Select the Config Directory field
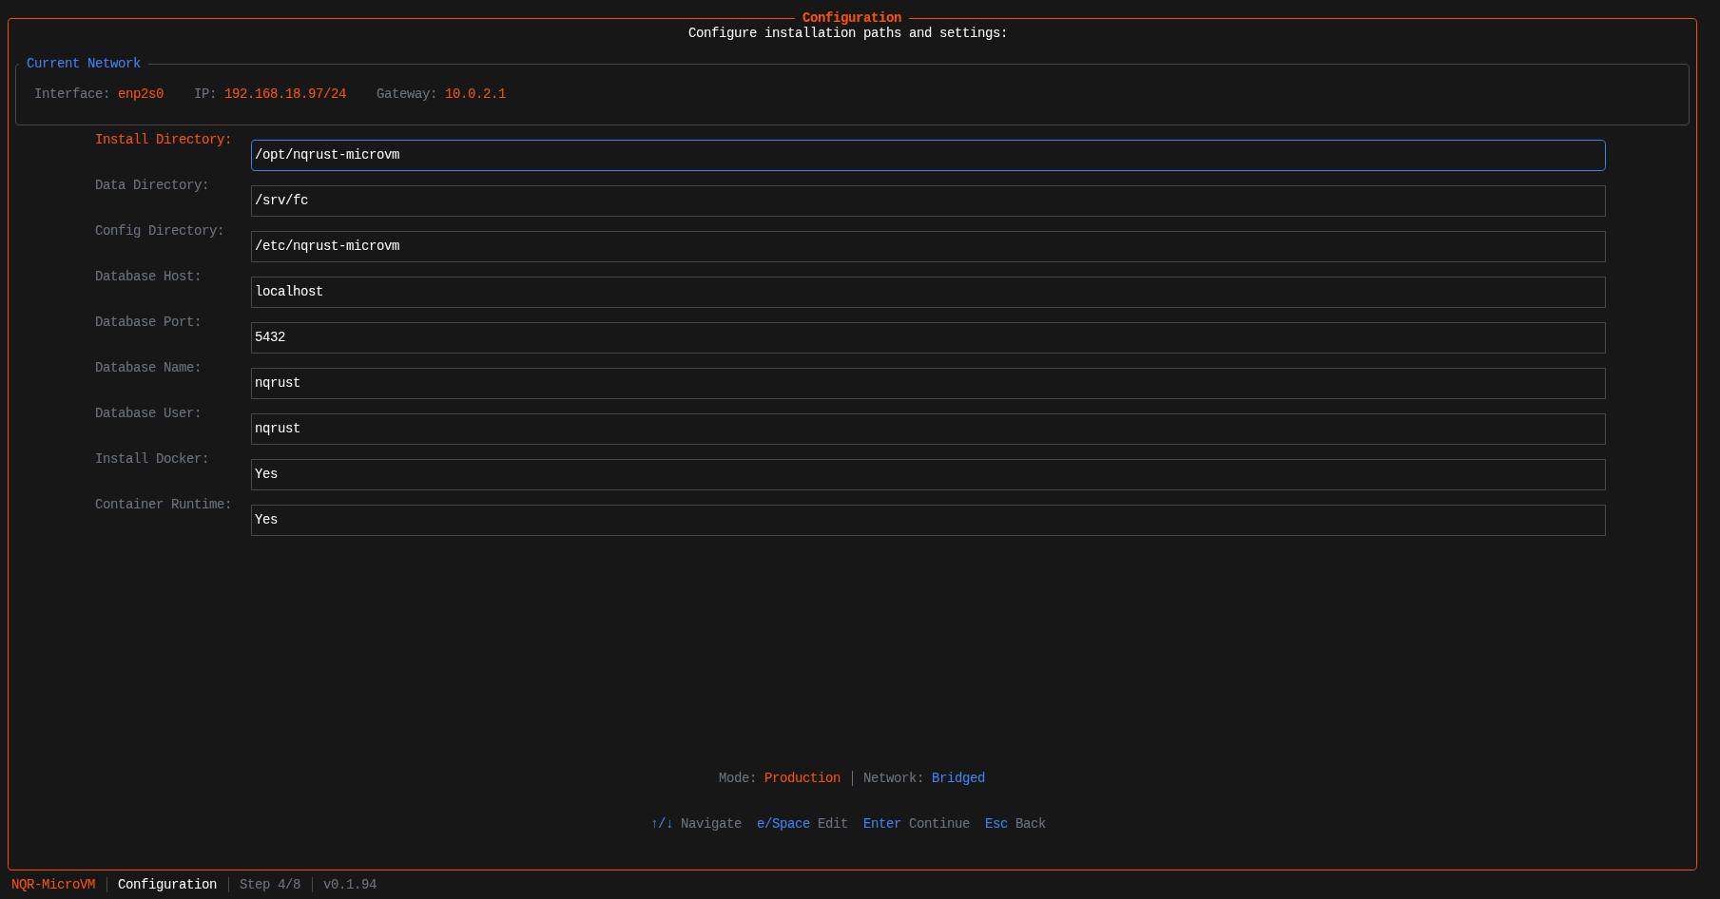1720x899 pixels. tap(927, 246)
